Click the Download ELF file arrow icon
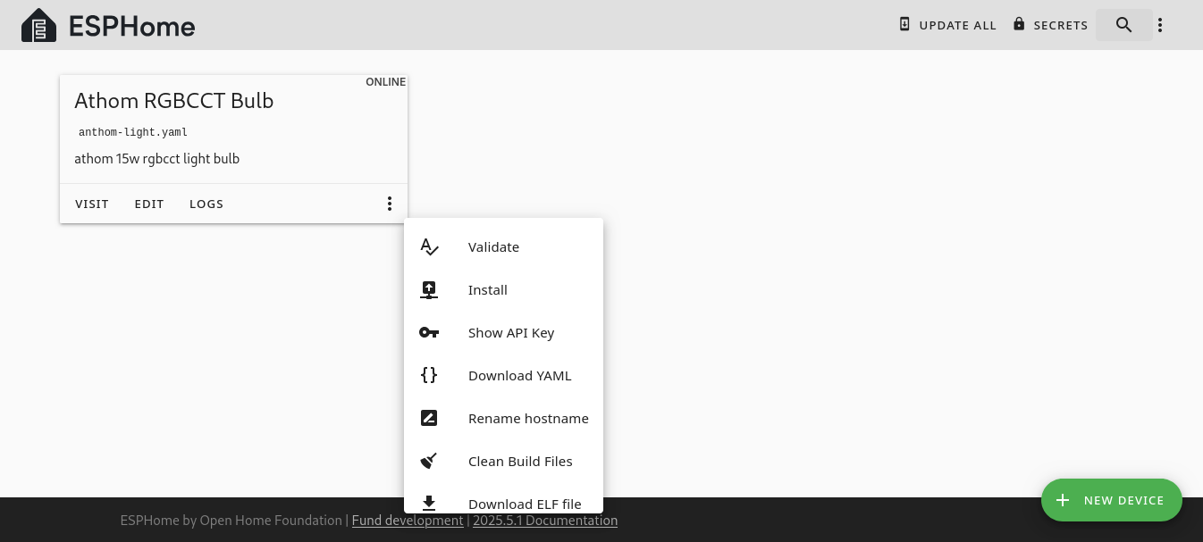 coord(429,504)
